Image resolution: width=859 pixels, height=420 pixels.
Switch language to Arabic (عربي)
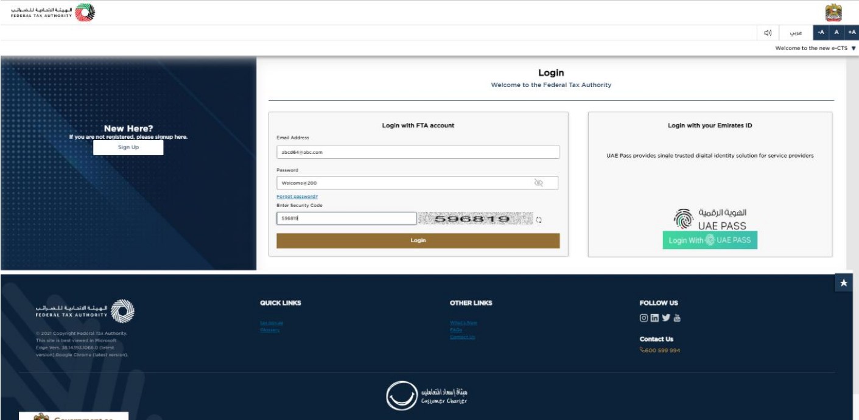(796, 33)
